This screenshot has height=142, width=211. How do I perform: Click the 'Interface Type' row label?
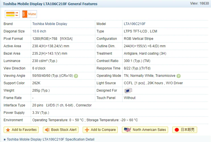click(x=15, y=105)
